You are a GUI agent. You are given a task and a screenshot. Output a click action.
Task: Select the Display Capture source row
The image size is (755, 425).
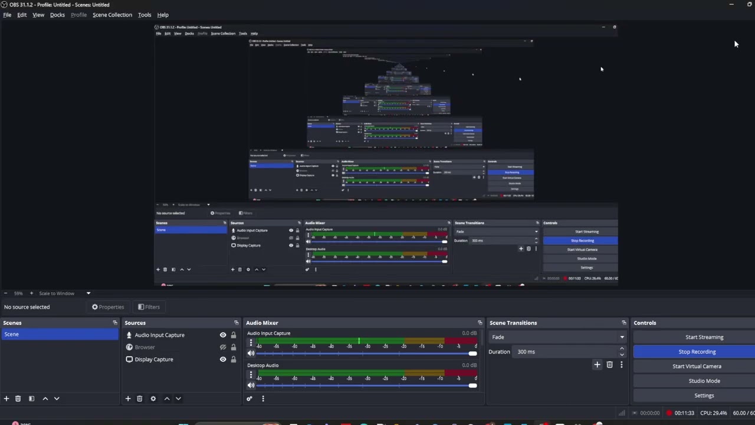click(x=180, y=359)
